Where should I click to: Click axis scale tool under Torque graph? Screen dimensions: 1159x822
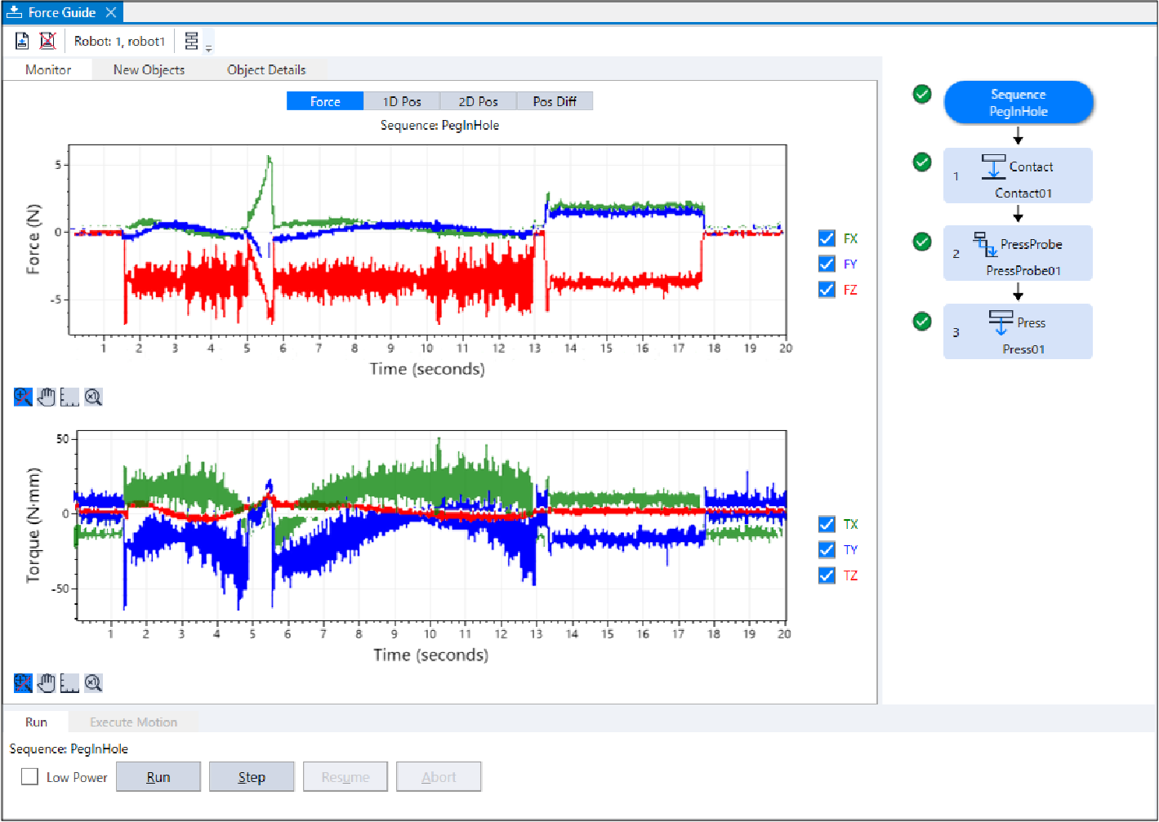click(x=69, y=683)
